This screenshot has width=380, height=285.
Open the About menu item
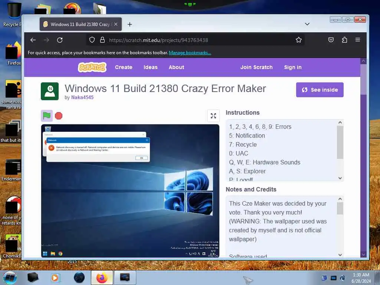pyautogui.click(x=176, y=68)
